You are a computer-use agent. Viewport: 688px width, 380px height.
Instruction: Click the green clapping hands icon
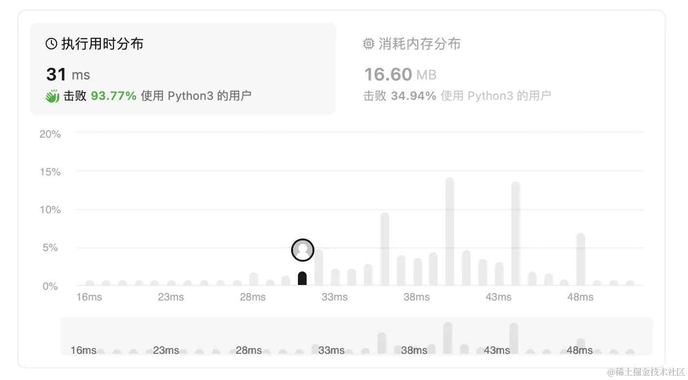coord(52,96)
